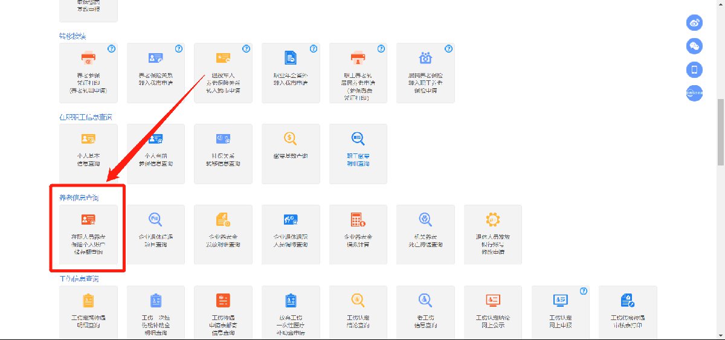Open 养老保险关系转入我市申请 blue ID card tile
The image size is (725, 340).
[156, 73]
